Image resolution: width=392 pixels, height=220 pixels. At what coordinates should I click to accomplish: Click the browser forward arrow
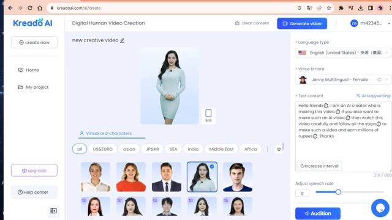pos(20,8)
